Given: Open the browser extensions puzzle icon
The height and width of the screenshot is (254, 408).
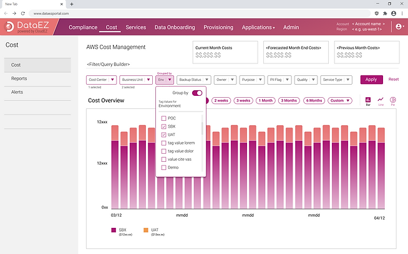Looking at the screenshot, I should (x=385, y=14).
